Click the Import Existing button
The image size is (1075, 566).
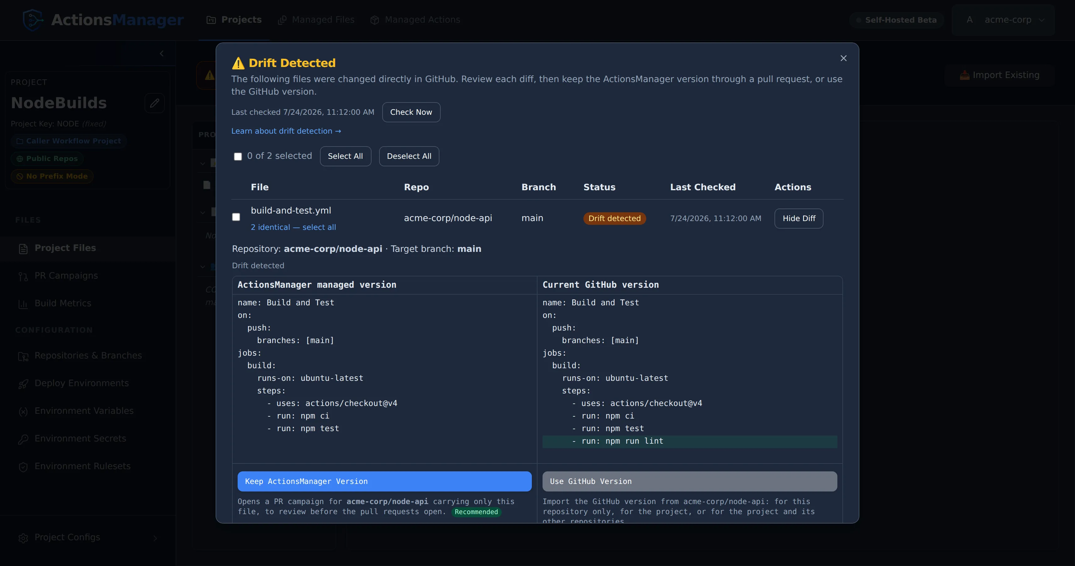pos(1000,75)
